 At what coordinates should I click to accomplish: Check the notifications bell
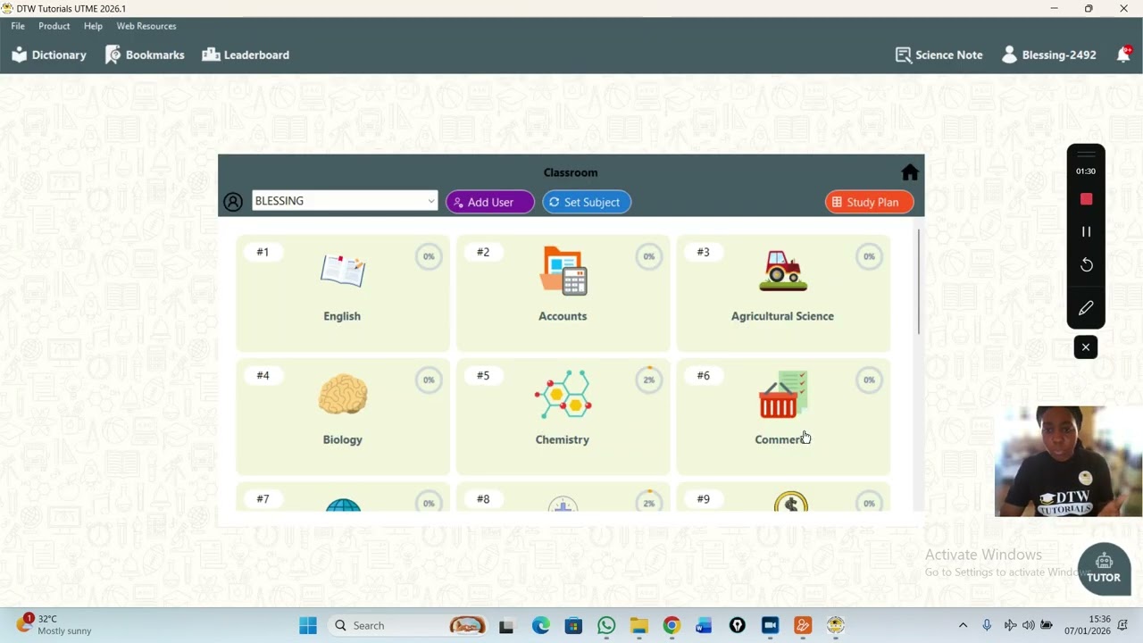pyautogui.click(x=1123, y=54)
